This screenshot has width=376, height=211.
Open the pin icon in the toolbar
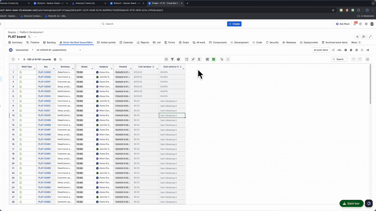coord(193,59)
